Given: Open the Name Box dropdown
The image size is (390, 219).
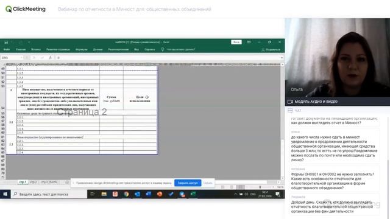Looking at the screenshot, I should coord(21,58).
